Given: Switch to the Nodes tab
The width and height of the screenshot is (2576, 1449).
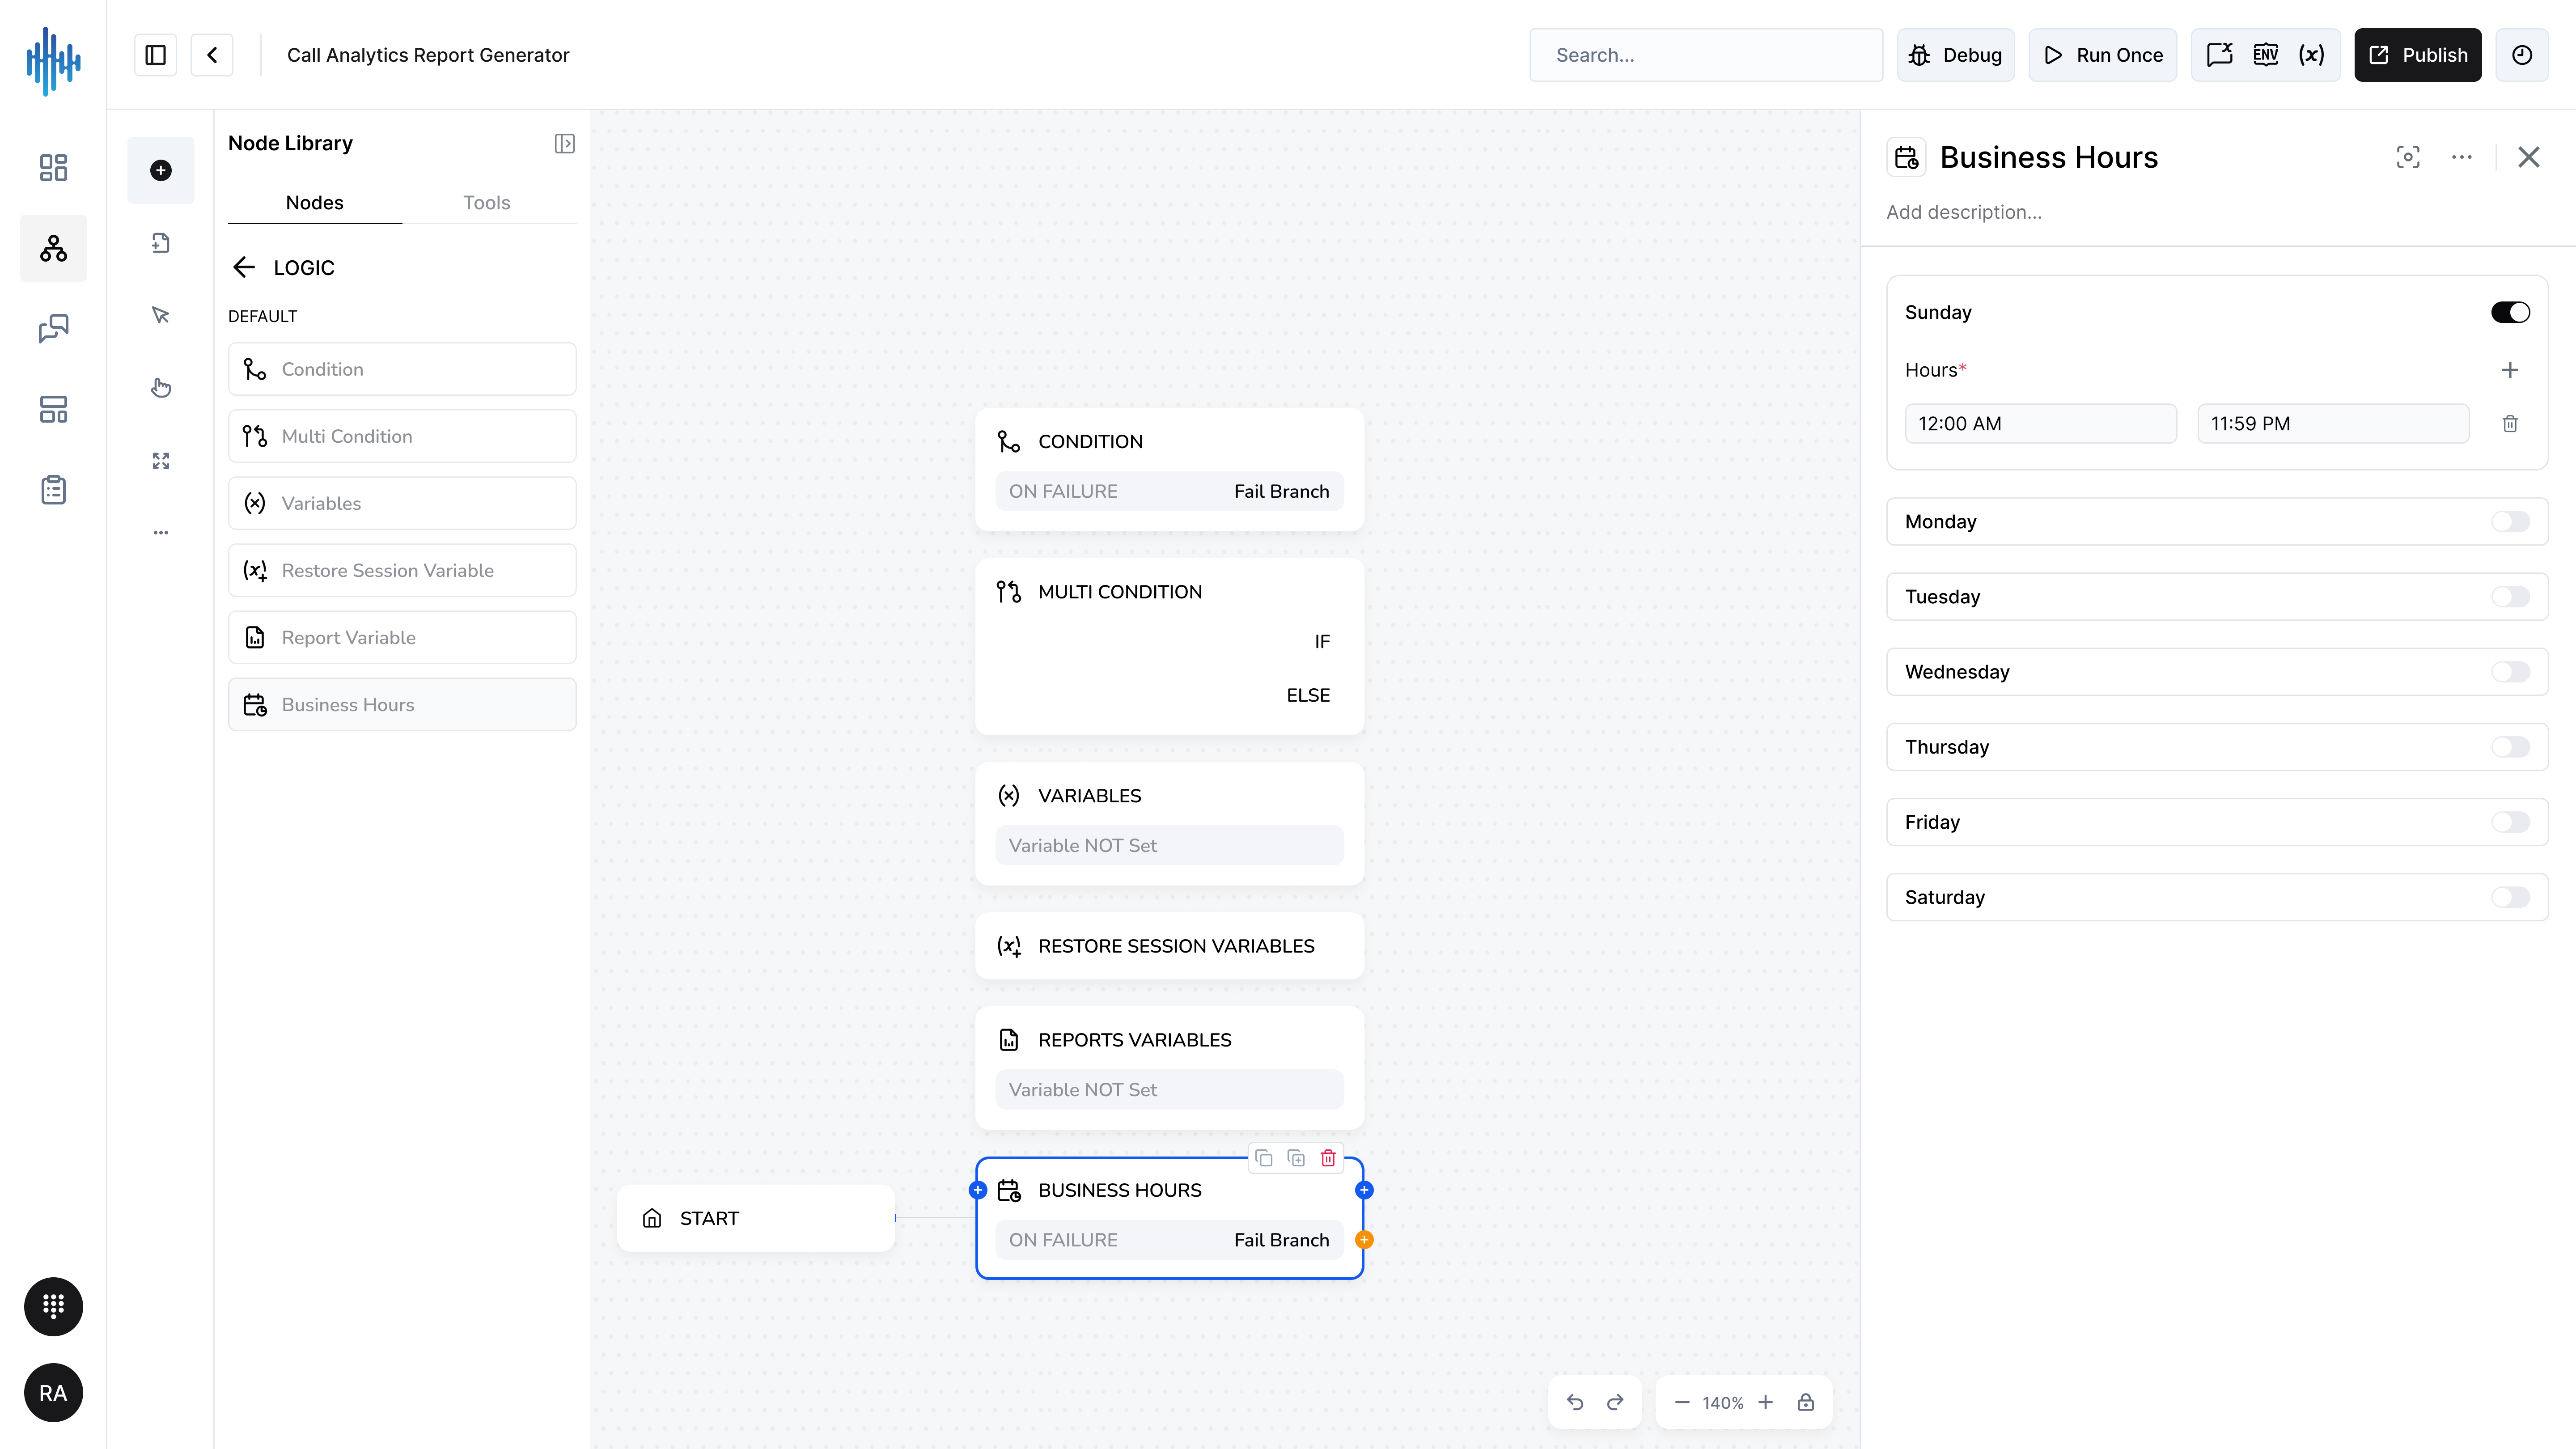Looking at the screenshot, I should click(314, 202).
